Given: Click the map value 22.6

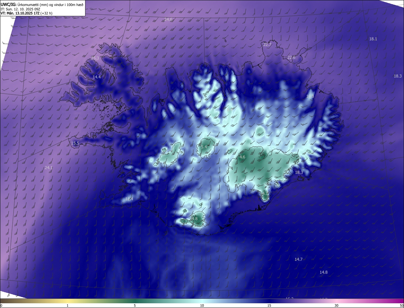Looking at the screenshot, I should click(x=291, y=57).
